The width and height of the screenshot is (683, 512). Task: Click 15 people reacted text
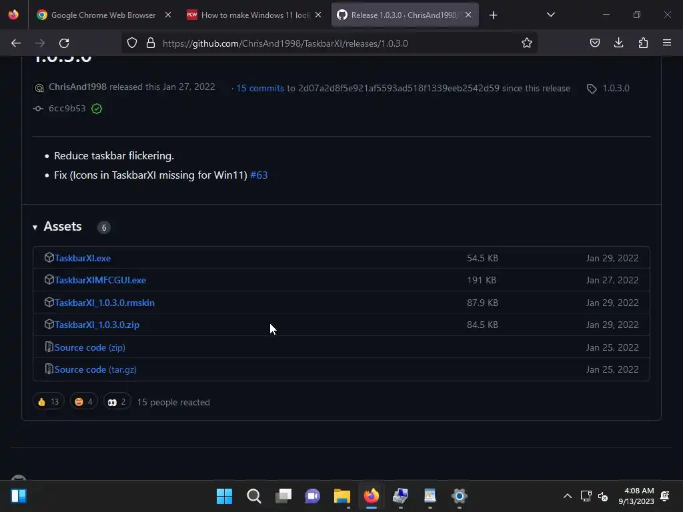click(173, 402)
